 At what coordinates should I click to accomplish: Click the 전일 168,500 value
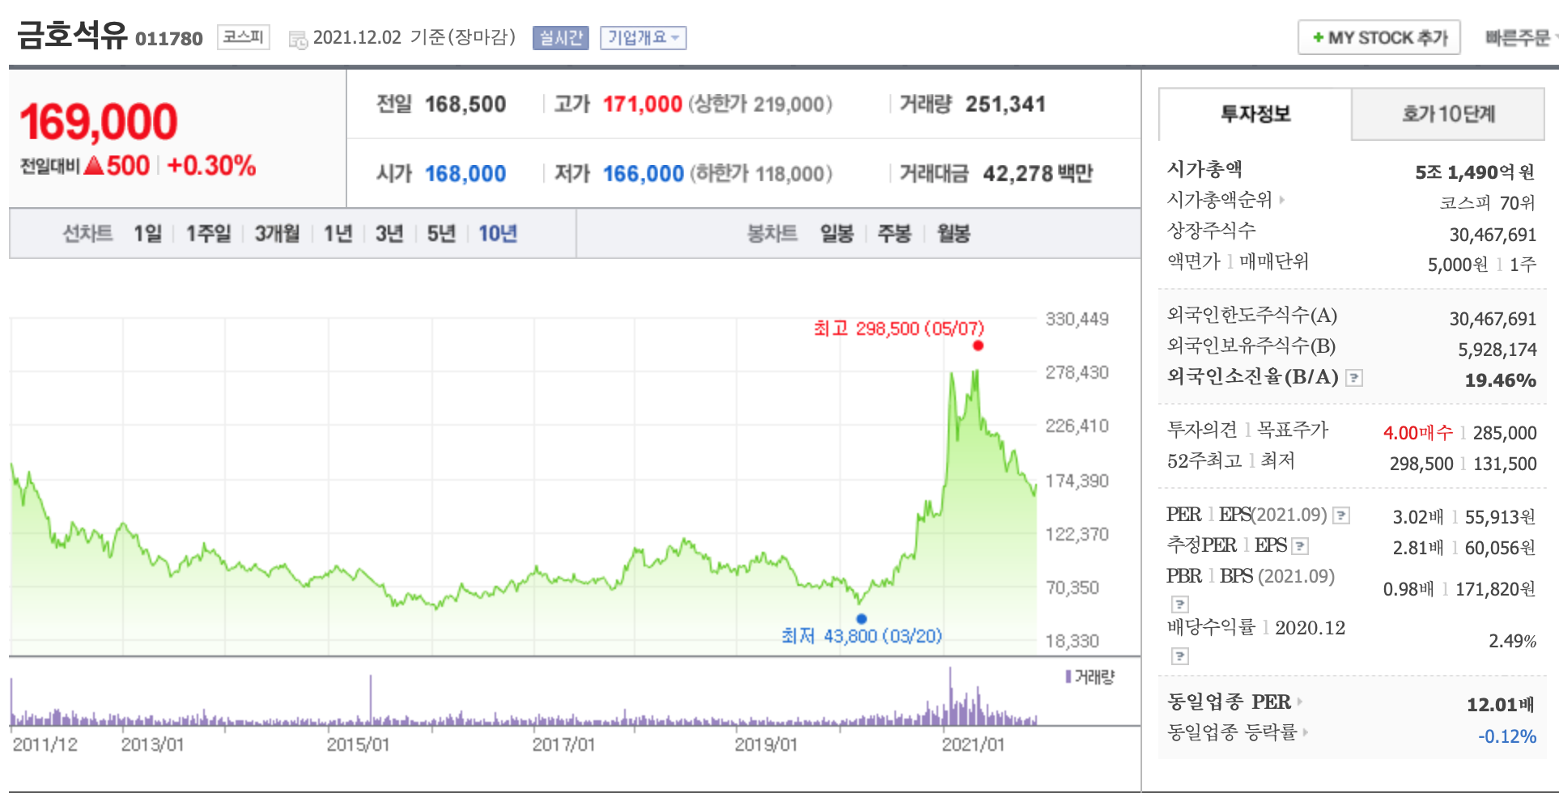(x=465, y=104)
